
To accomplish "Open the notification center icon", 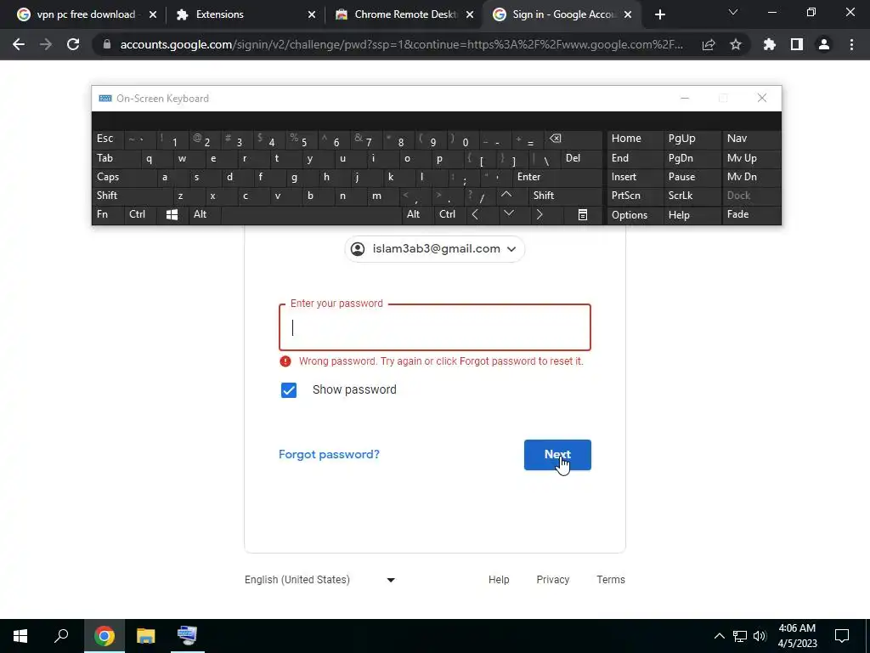I will click(842, 636).
